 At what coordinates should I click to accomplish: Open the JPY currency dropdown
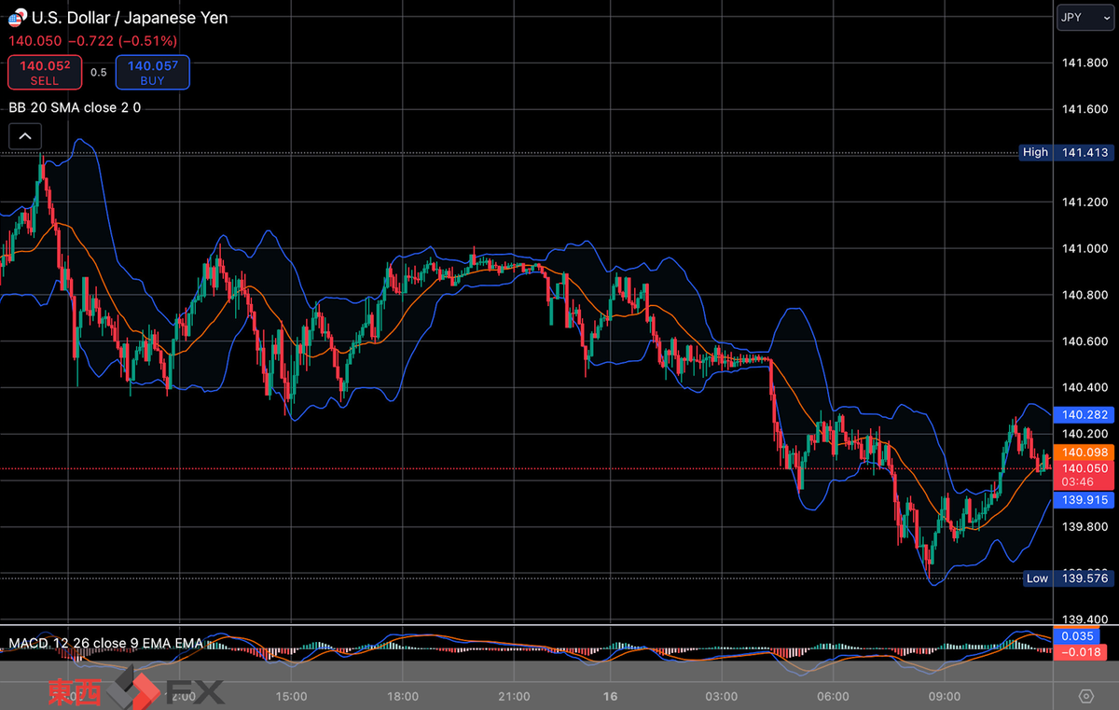pyautogui.click(x=1084, y=17)
